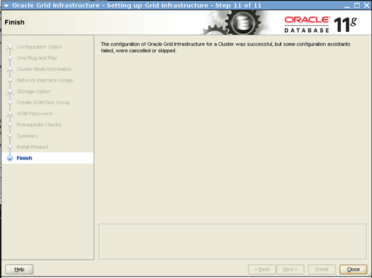Close the installer window via title bar X
Viewport: 372px width, 278px height.
367,5
